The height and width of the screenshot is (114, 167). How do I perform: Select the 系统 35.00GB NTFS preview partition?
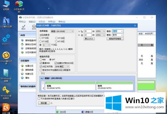pyautogui.click(x=70, y=86)
